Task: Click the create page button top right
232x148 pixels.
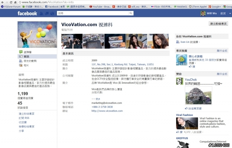Action: 218,24
